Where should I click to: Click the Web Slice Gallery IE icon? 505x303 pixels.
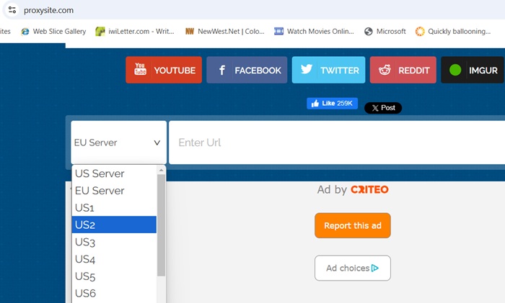point(25,32)
